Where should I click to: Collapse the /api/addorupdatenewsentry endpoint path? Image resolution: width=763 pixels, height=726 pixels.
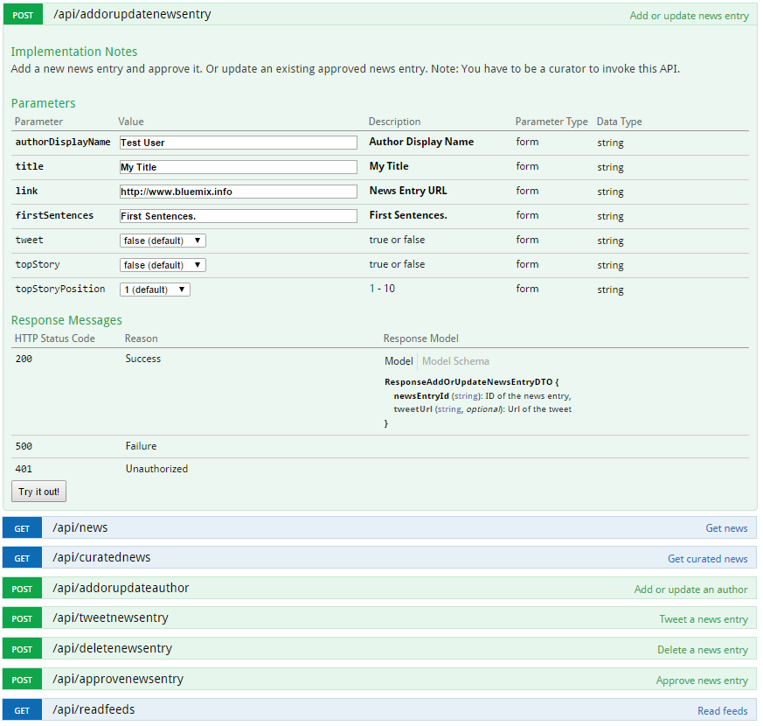pyautogui.click(x=132, y=15)
